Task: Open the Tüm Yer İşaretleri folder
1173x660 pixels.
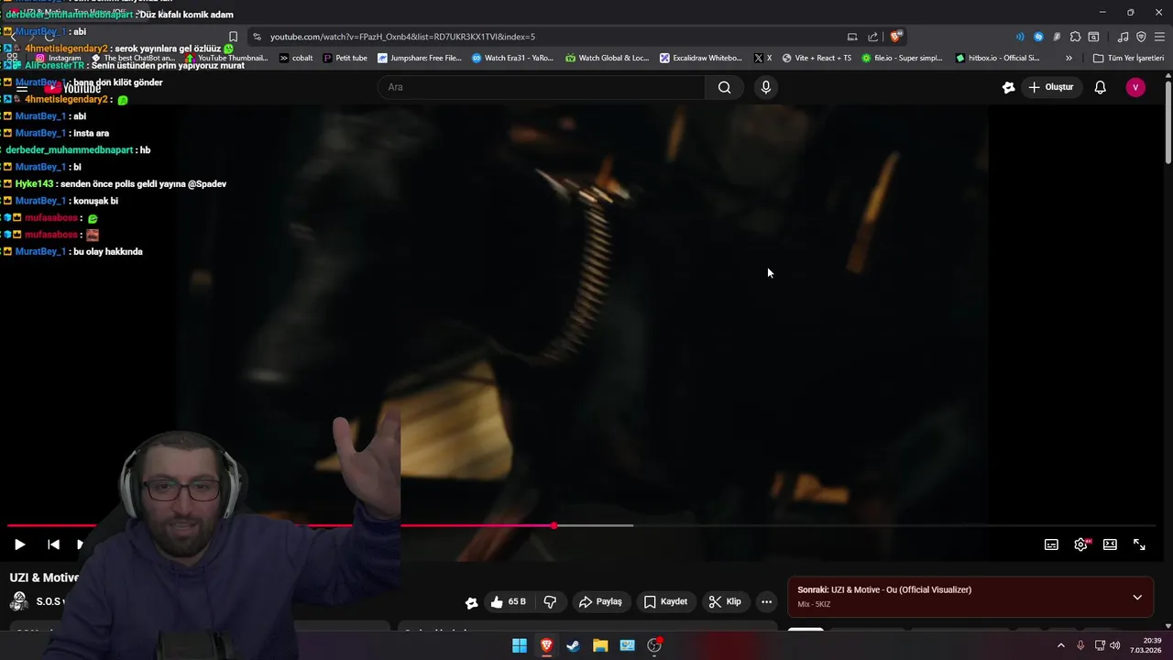Action: pos(1128,58)
